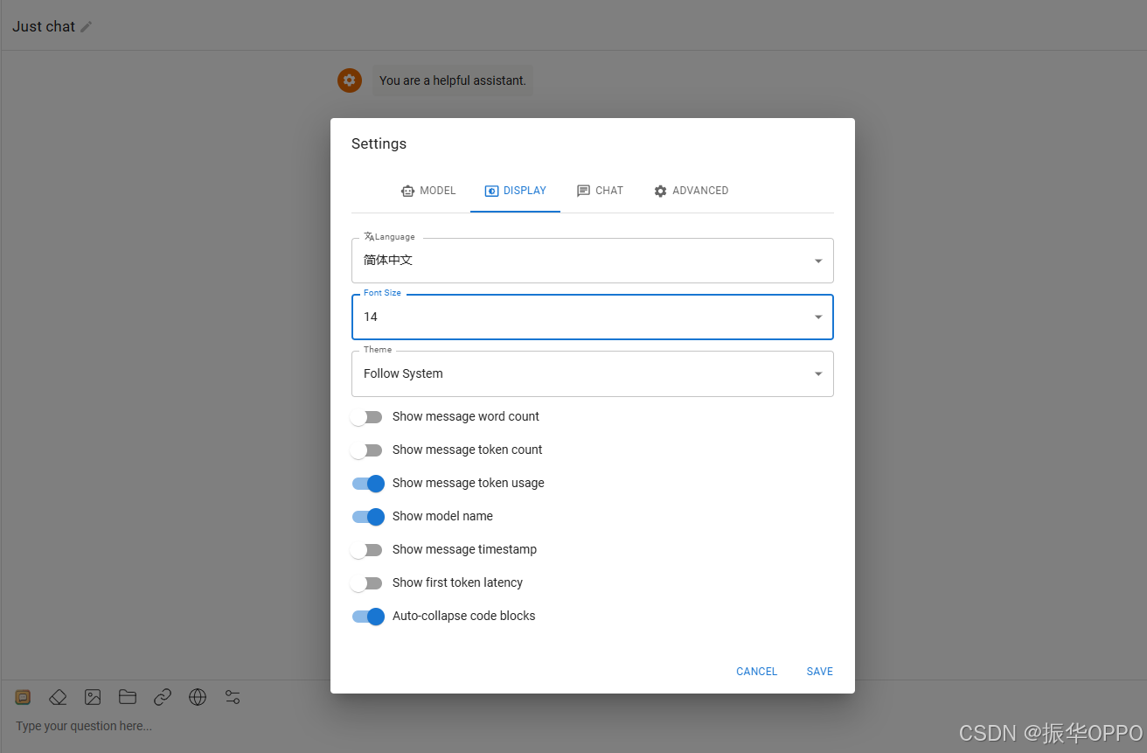Viewport: 1147px width, 753px height.
Task: Click the SAVE button
Action: coord(820,672)
